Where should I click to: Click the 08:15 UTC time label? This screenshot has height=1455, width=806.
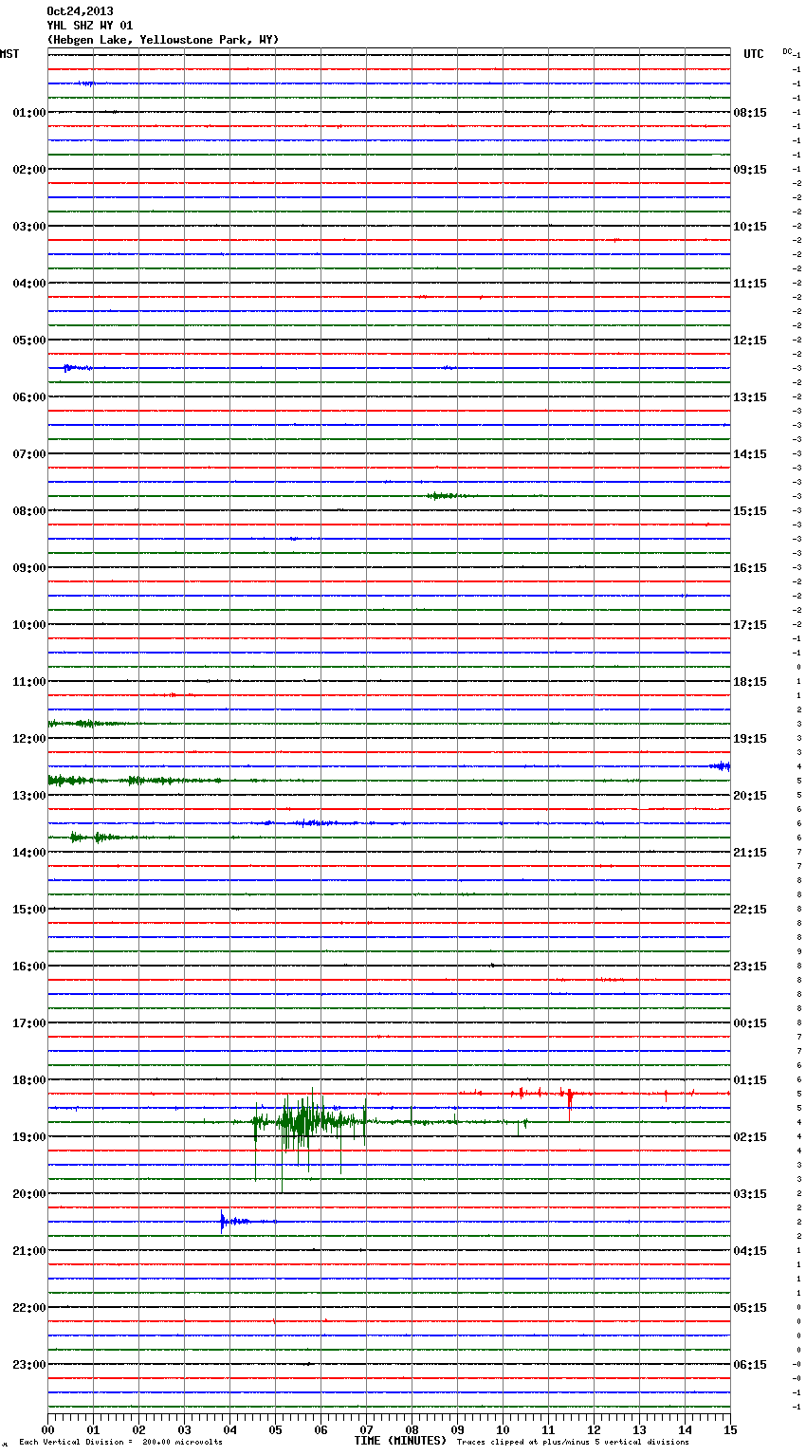click(750, 113)
